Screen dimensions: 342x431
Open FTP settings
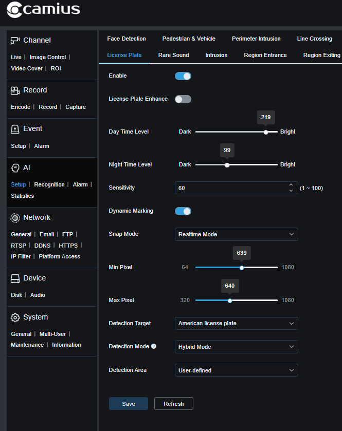click(x=68, y=234)
